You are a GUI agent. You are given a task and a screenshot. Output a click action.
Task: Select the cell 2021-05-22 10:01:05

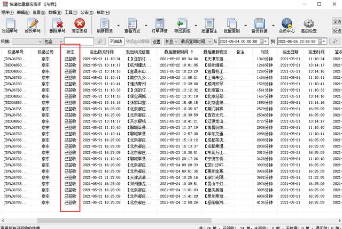pos(179,65)
